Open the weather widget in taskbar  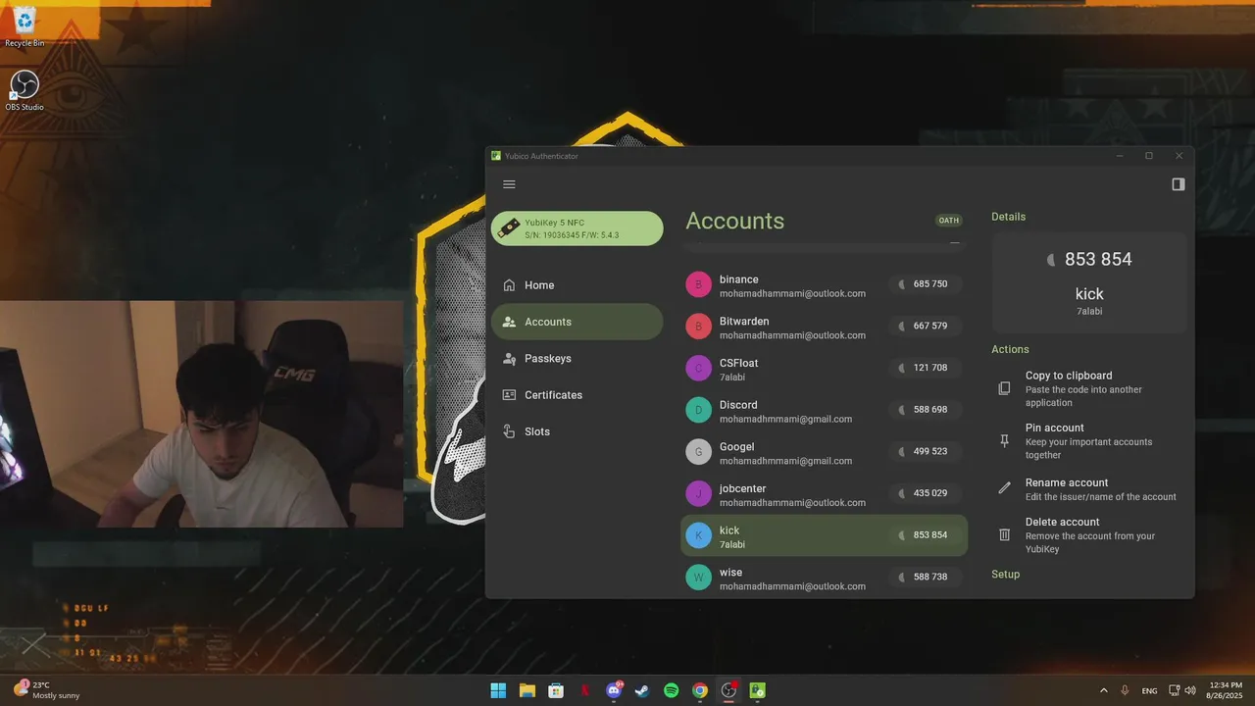pos(47,690)
